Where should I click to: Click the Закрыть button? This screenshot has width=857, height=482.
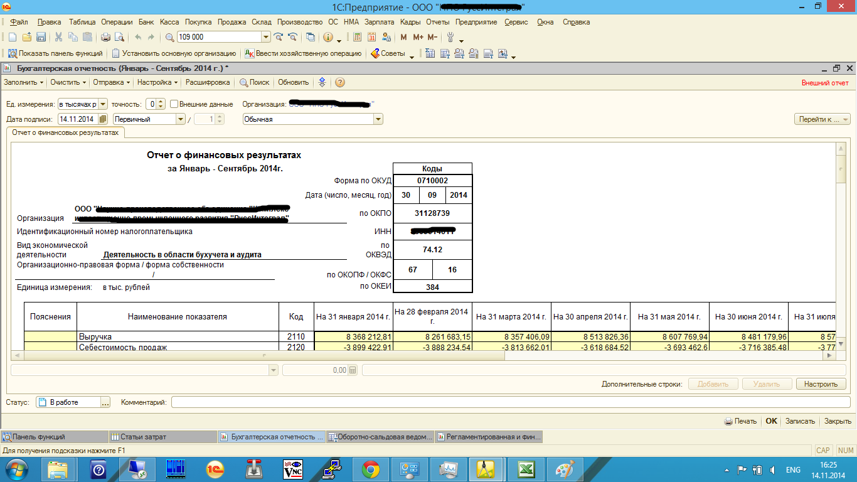pyautogui.click(x=838, y=421)
